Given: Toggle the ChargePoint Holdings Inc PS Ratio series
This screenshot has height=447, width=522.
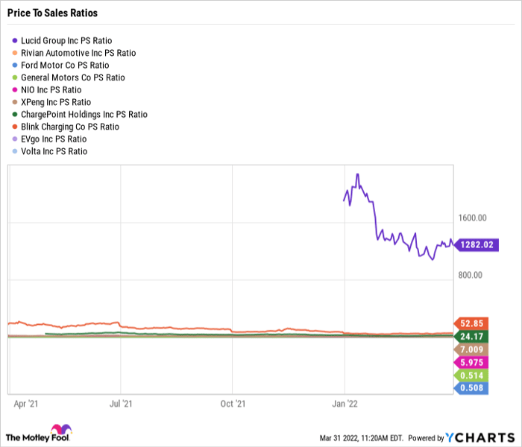Looking at the screenshot, I should pos(85,115).
